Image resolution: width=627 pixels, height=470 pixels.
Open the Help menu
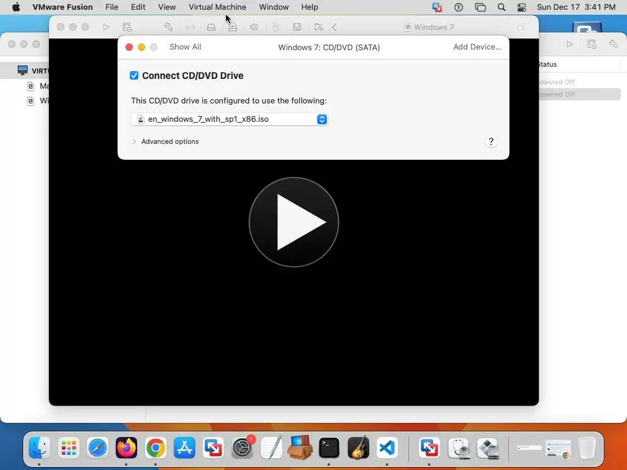pyautogui.click(x=309, y=7)
